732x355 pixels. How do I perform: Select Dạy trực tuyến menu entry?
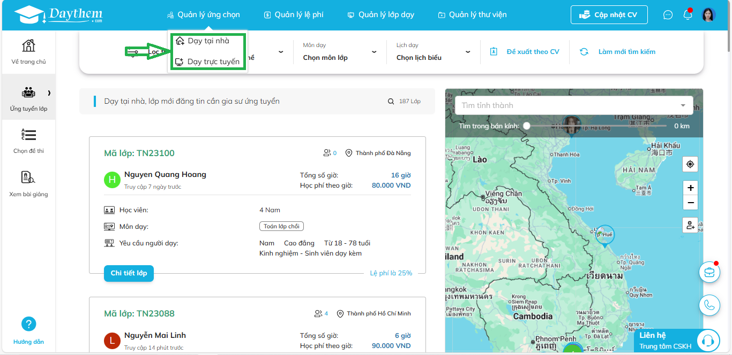[x=208, y=61]
